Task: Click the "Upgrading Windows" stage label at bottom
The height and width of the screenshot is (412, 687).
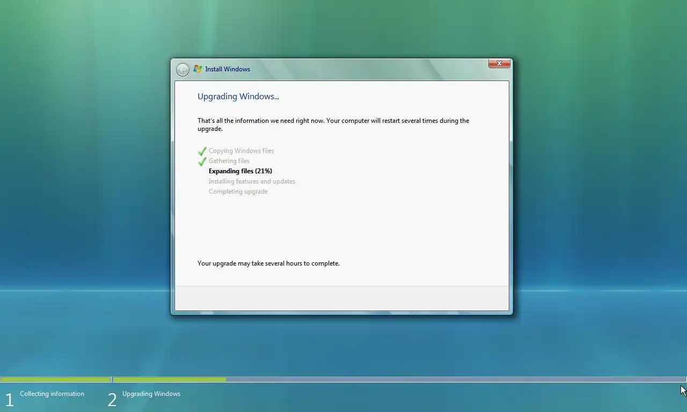Action: coord(151,394)
